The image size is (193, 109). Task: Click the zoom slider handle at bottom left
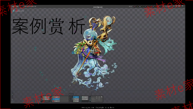pos(12,94)
